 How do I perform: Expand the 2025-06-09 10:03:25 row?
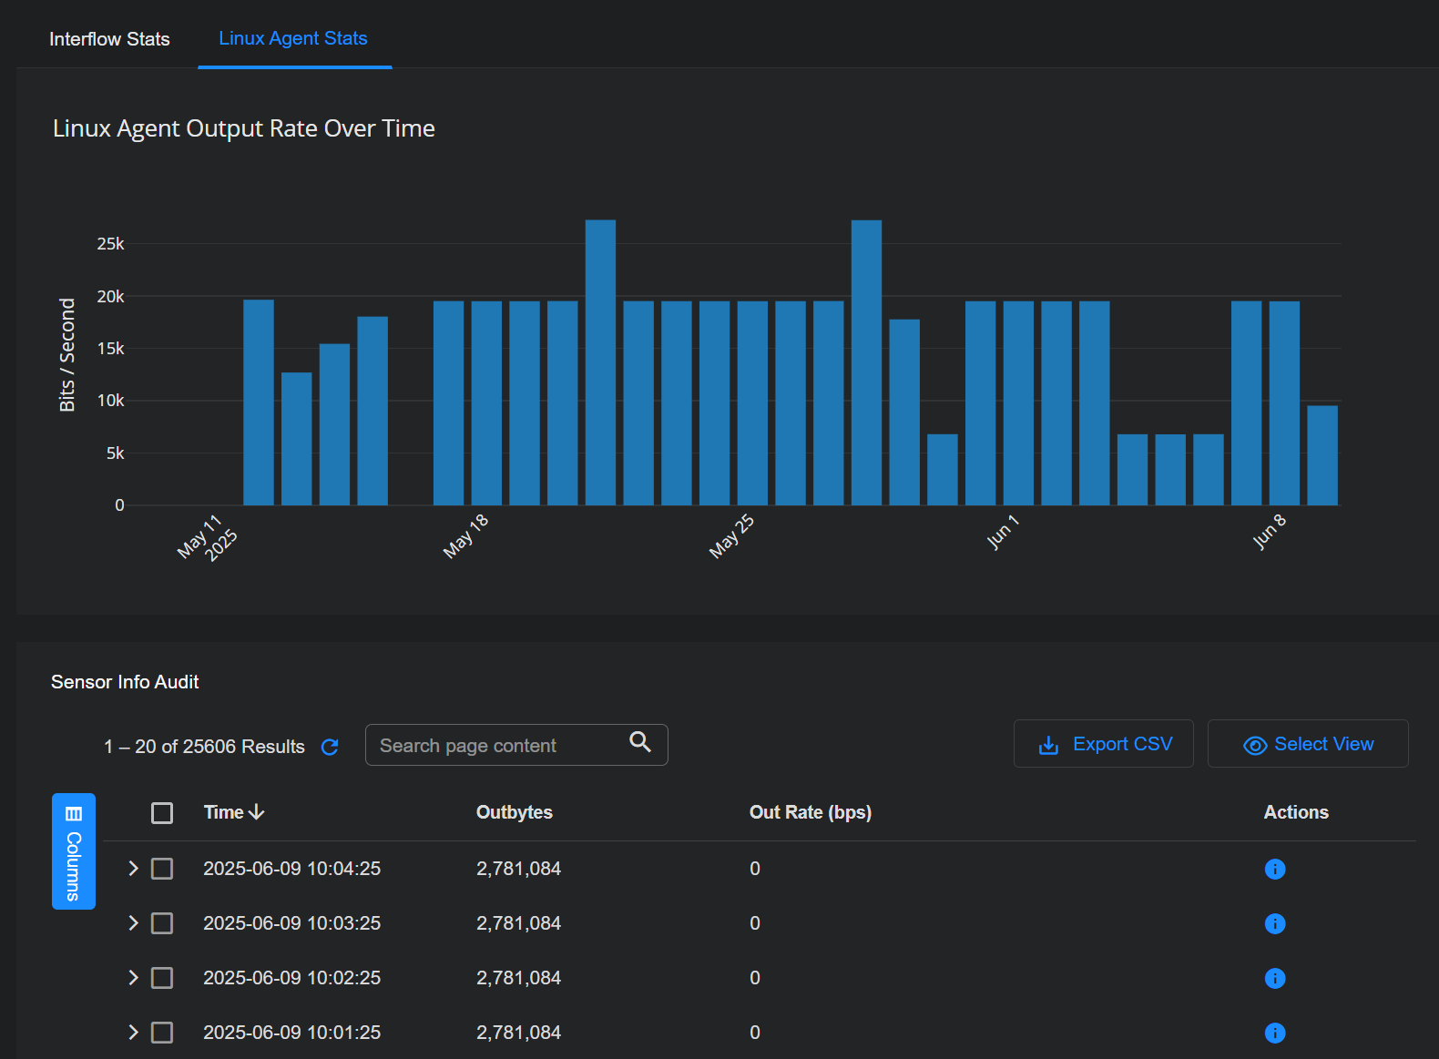[x=133, y=923]
